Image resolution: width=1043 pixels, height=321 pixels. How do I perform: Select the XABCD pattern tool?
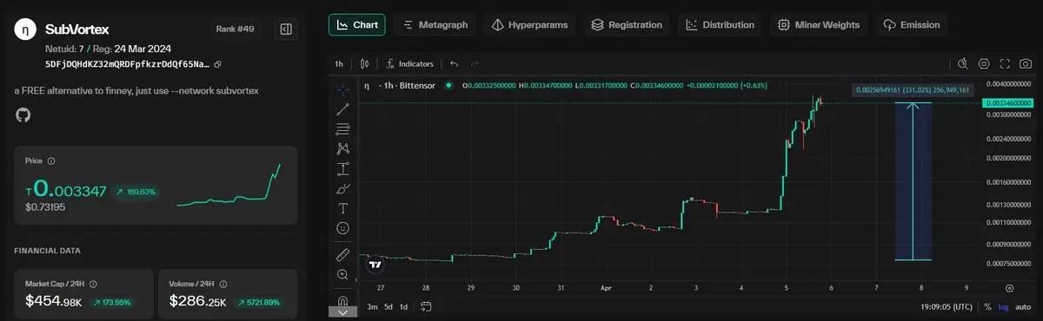pyautogui.click(x=342, y=149)
